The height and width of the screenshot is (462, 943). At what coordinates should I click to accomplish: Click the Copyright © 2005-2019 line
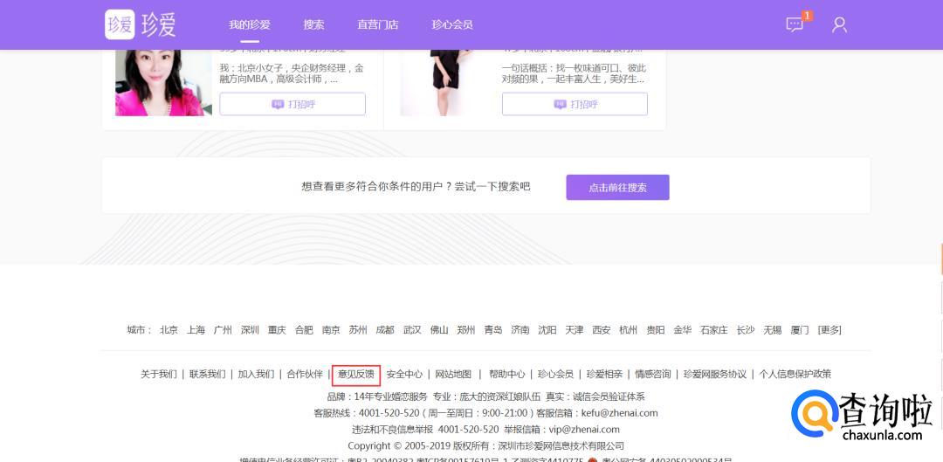486,445
